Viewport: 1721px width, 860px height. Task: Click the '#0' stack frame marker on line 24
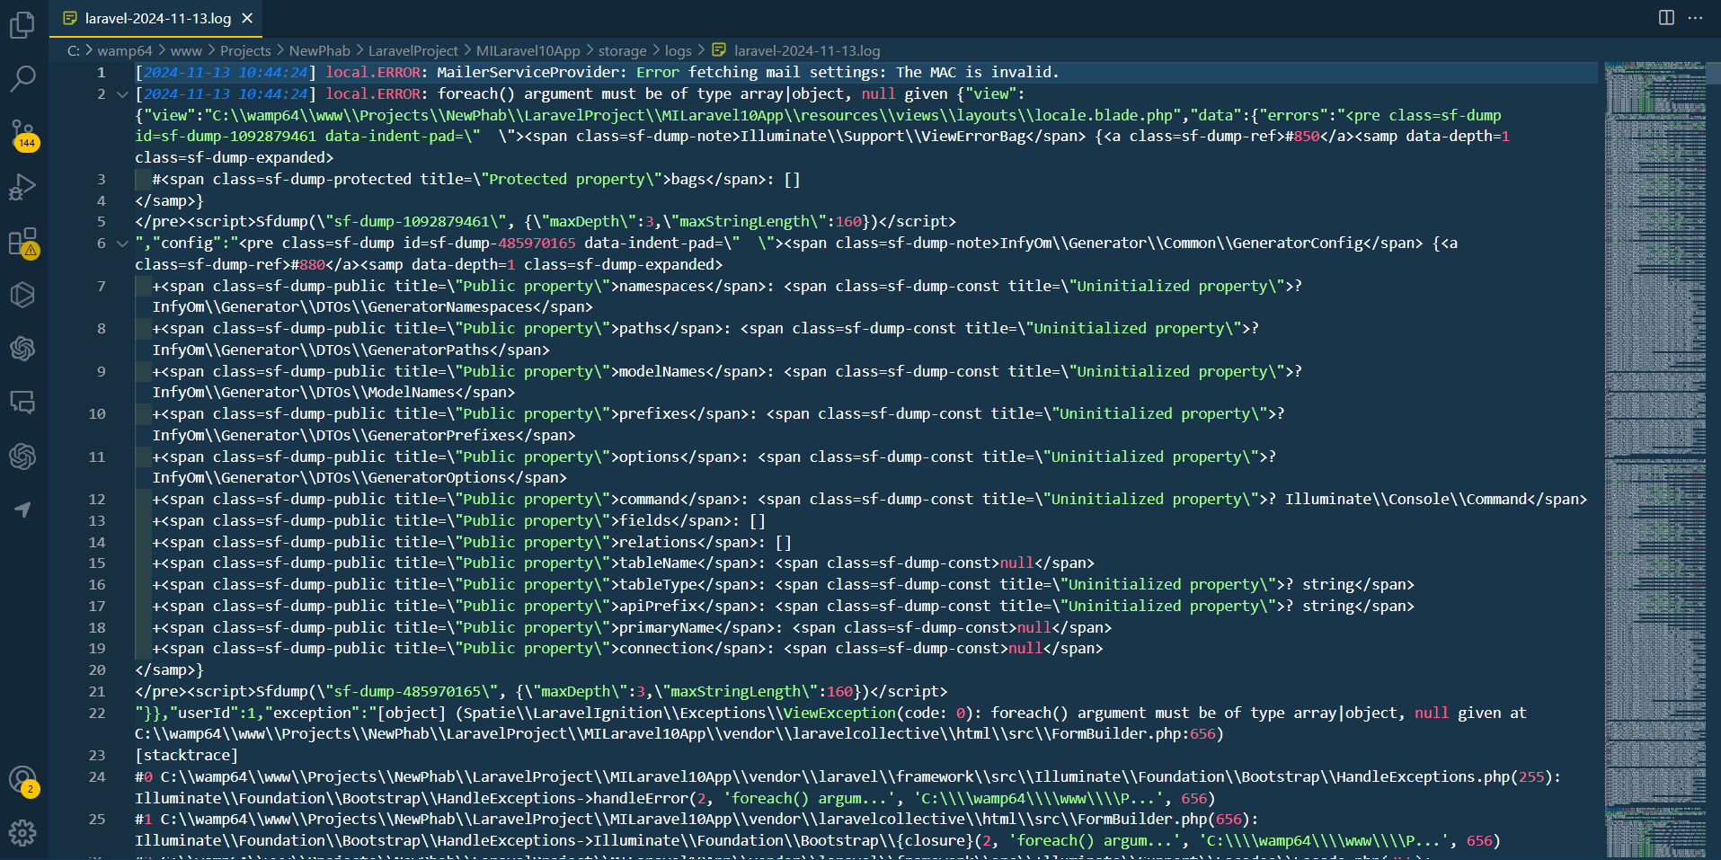coord(144,777)
